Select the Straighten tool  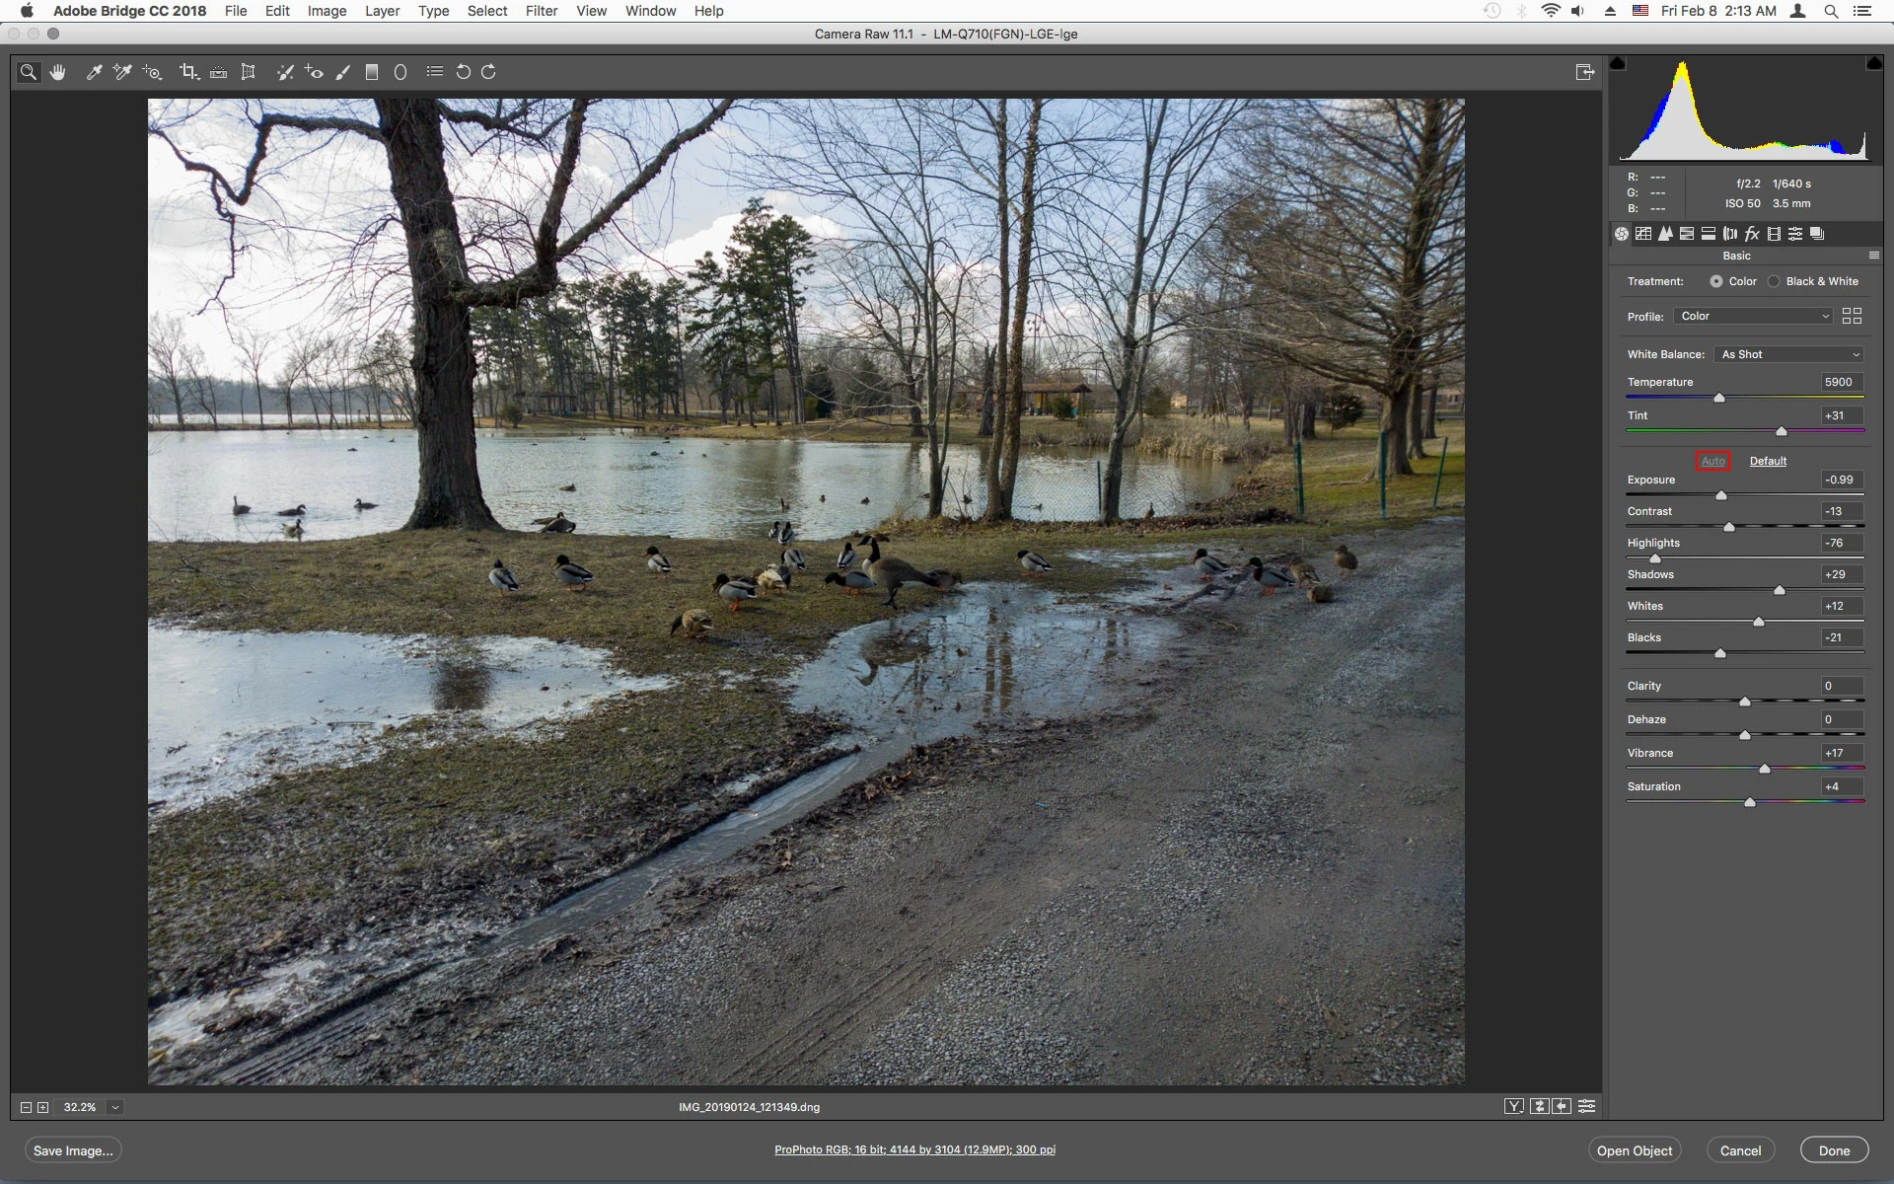(219, 72)
